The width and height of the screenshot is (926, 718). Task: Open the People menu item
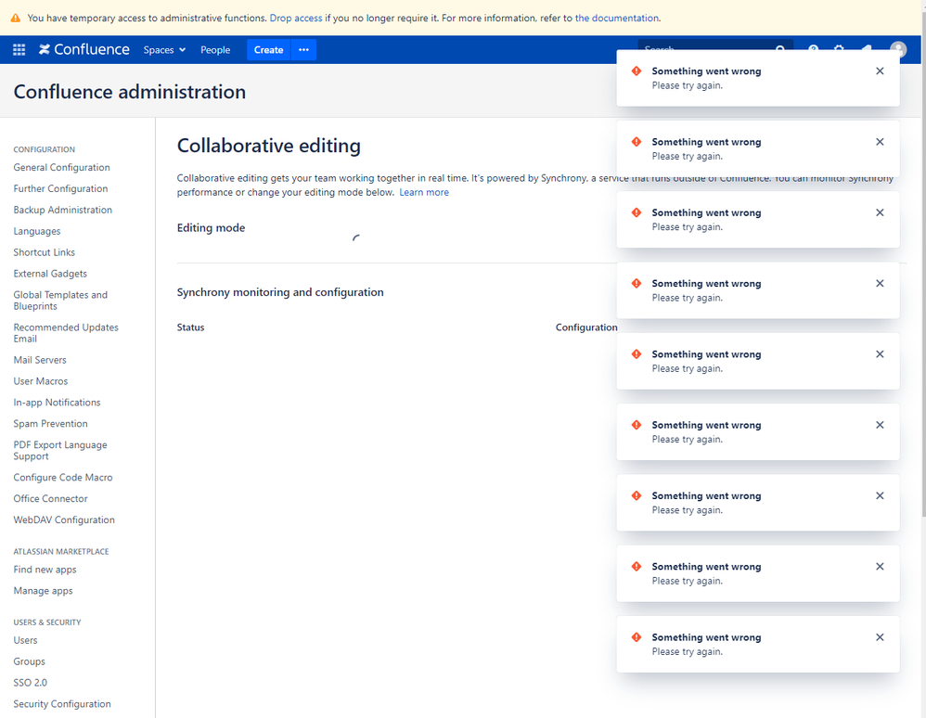215,49
